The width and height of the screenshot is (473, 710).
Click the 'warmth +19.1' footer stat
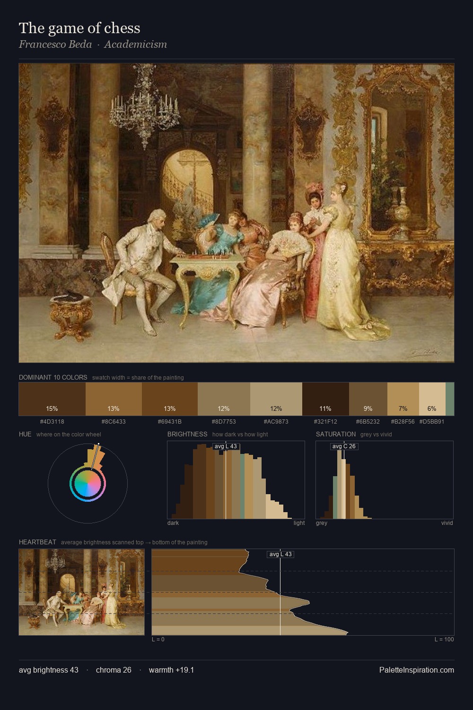pyautogui.click(x=172, y=670)
